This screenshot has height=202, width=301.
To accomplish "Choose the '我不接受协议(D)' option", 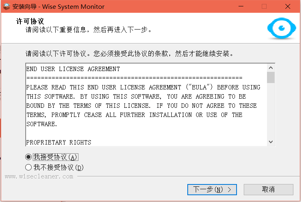I will [x=28, y=167].
